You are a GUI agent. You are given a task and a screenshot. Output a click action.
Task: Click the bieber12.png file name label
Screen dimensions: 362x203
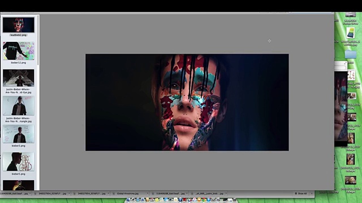[x=18, y=63]
